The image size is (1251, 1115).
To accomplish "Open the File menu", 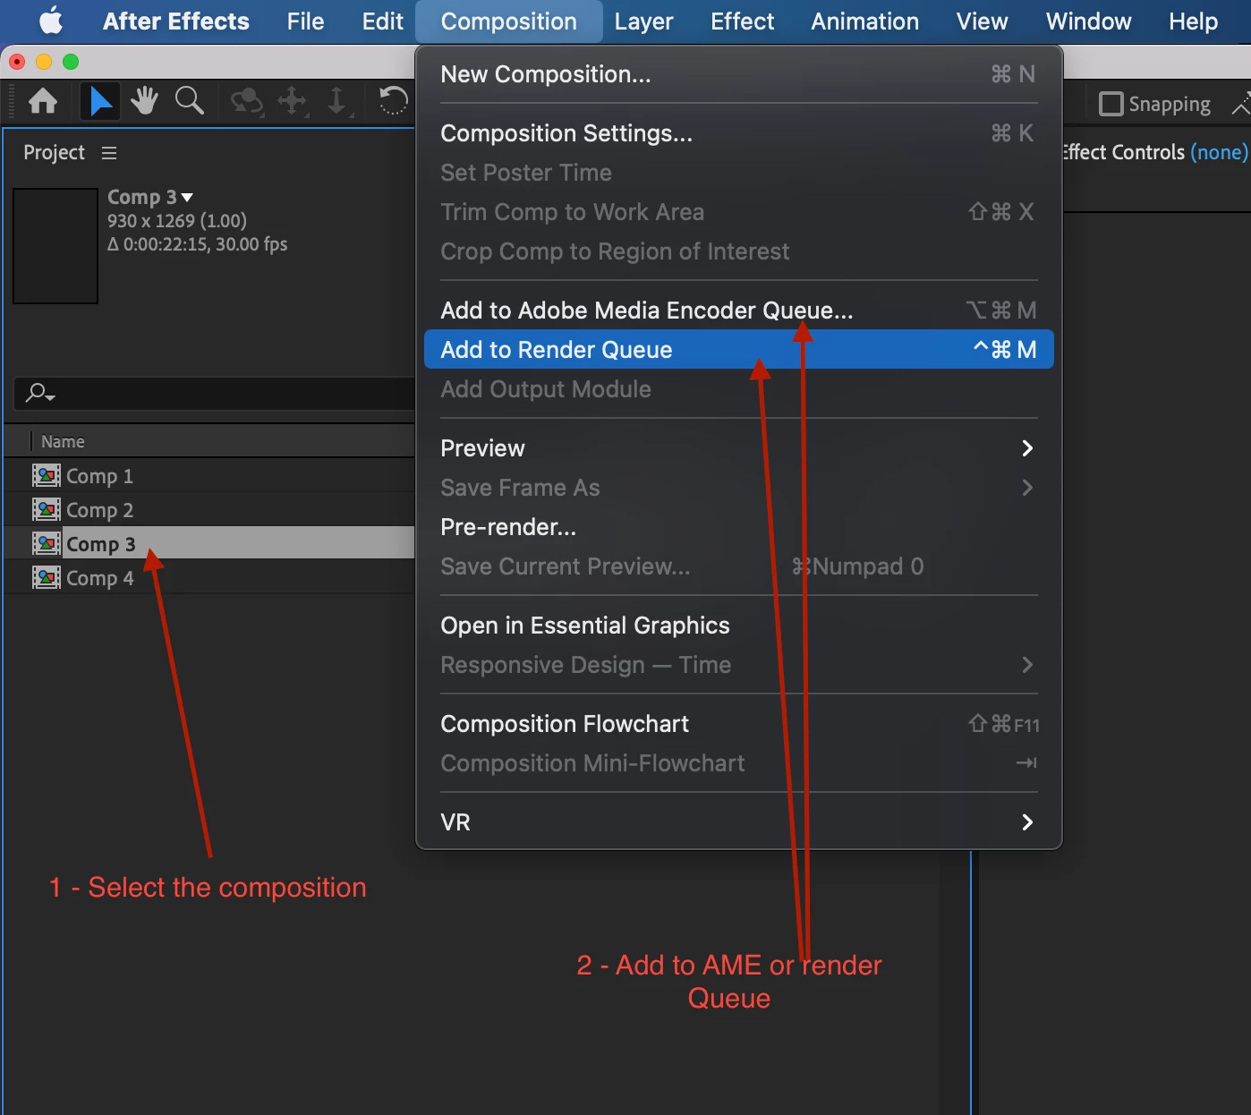I will (305, 21).
